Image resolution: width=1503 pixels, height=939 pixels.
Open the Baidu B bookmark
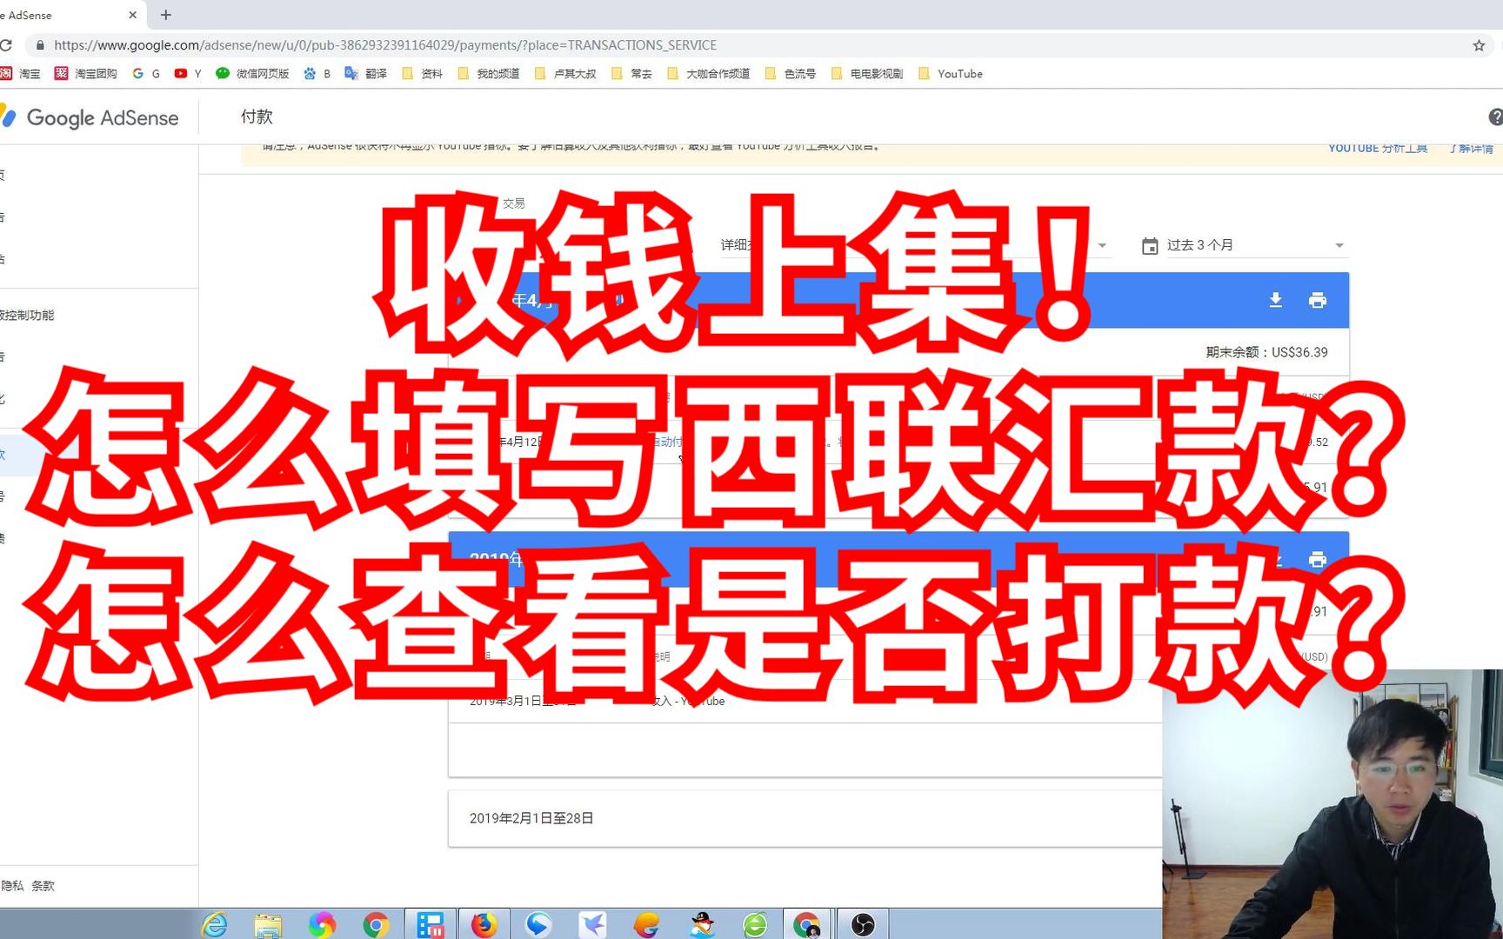click(317, 74)
